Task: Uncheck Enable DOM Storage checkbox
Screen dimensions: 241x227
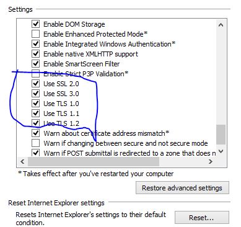Action: tap(36, 24)
